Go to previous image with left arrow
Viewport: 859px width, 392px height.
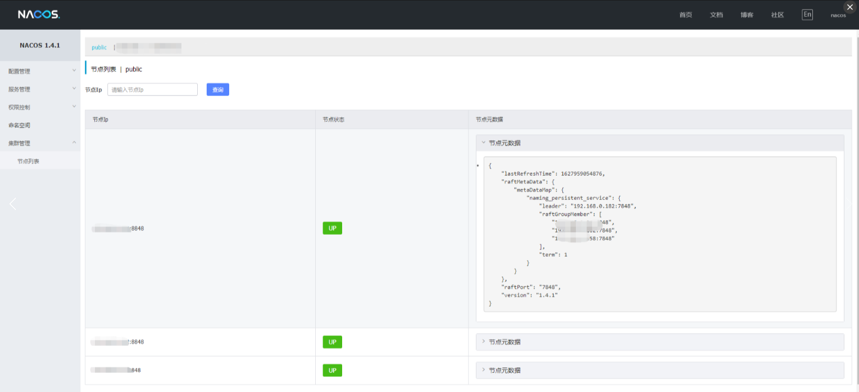click(x=13, y=204)
